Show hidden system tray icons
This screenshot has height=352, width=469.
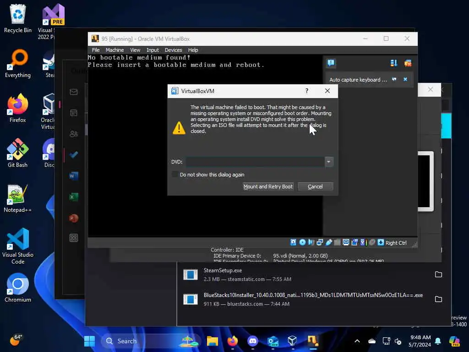357,341
